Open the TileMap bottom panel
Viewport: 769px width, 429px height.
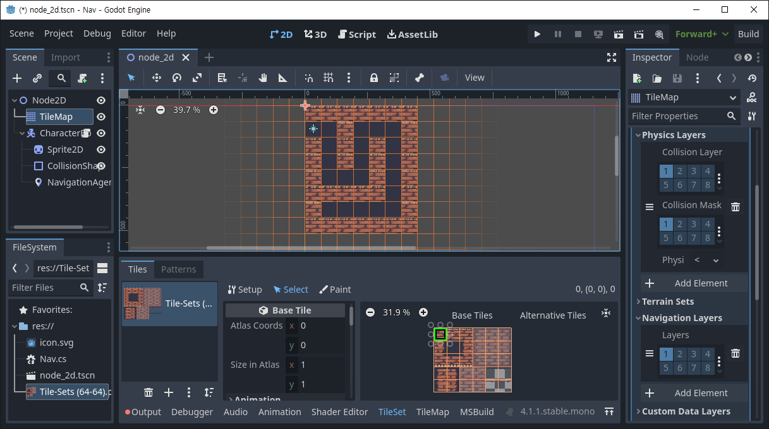(432, 412)
